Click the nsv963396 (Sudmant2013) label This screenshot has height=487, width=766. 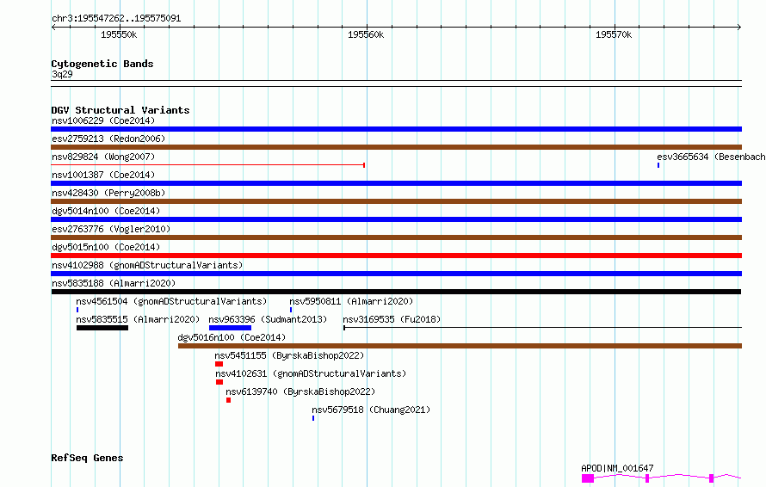pyautogui.click(x=268, y=319)
